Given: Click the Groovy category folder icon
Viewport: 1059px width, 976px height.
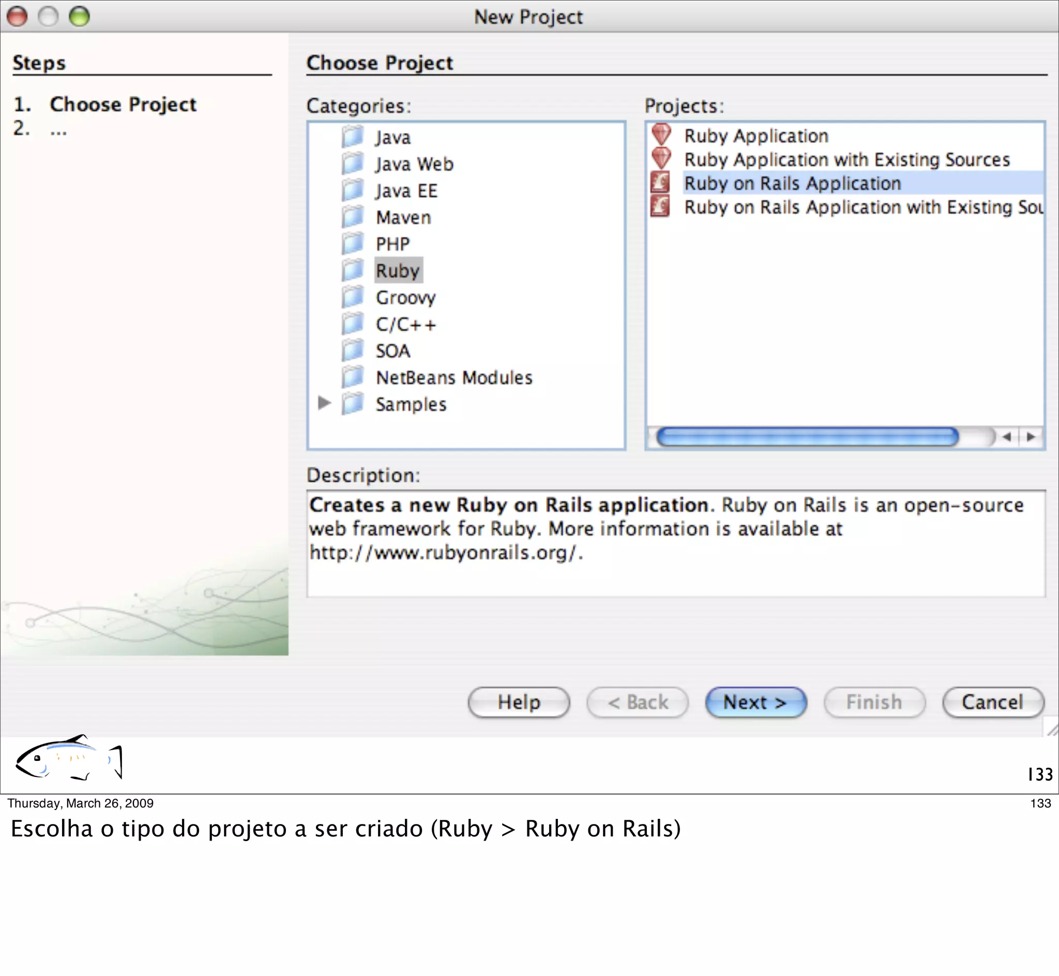Looking at the screenshot, I should [x=352, y=297].
